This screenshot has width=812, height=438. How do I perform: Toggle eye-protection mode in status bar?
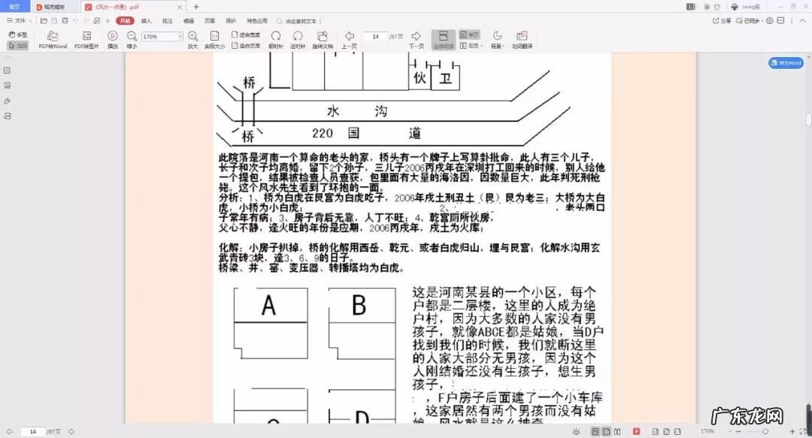(577, 431)
